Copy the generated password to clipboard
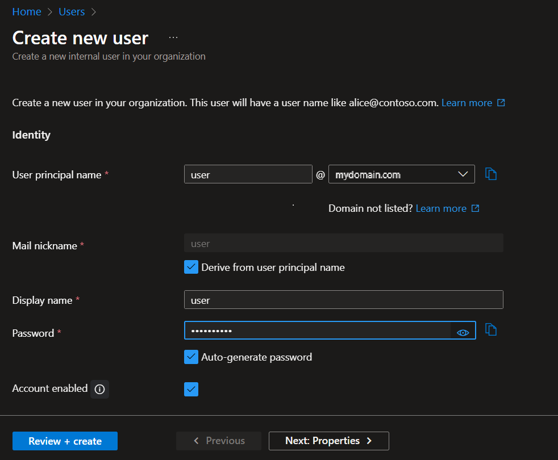 pyautogui.click(x=491, y=329)
